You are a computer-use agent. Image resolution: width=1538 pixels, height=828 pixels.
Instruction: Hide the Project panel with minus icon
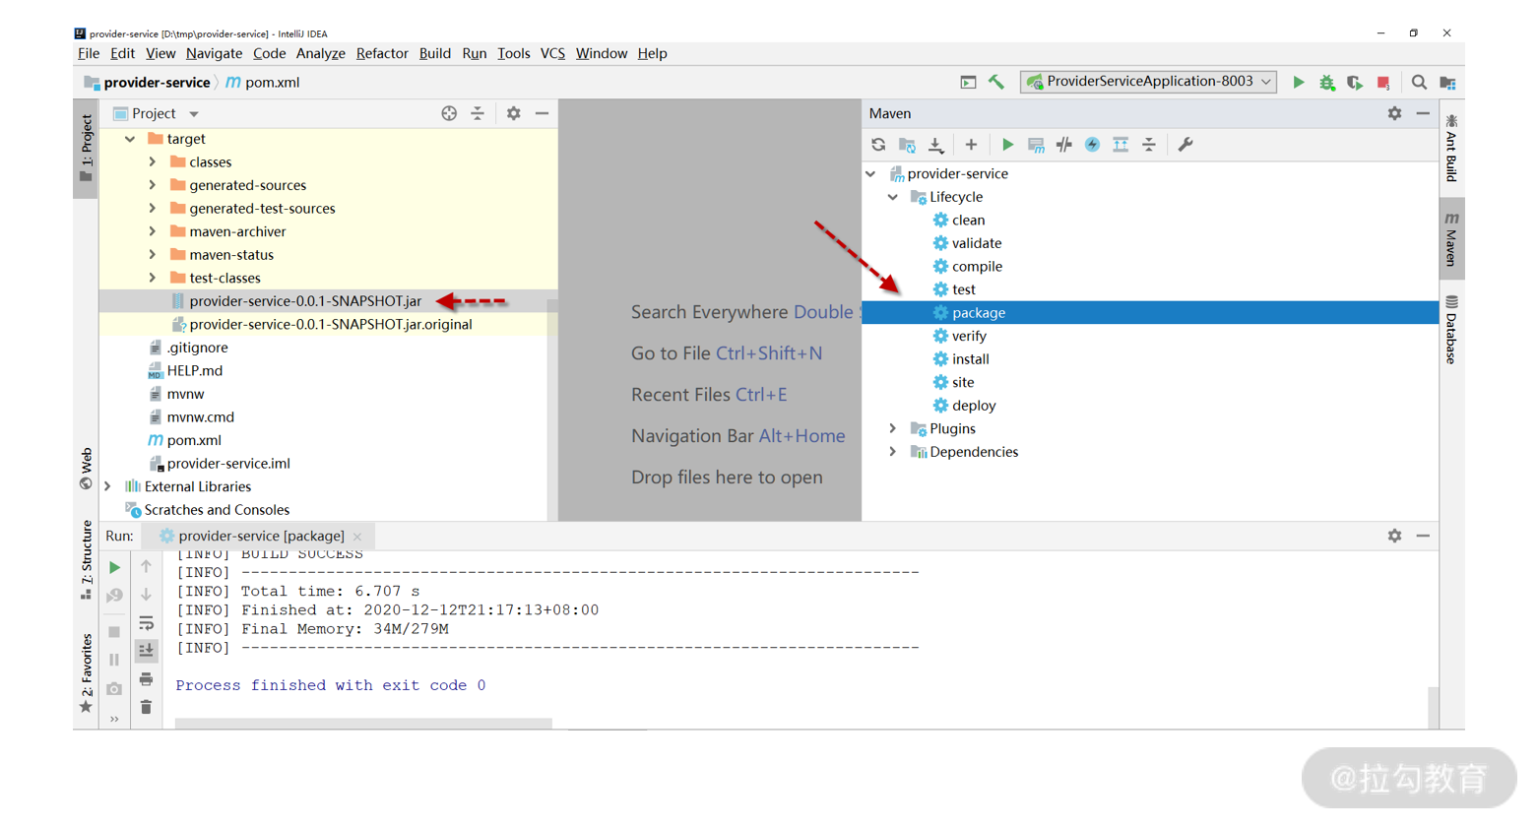(x=542, y=114)
